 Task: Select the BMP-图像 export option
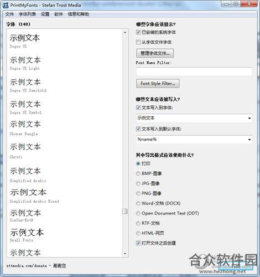(x=138, y=173)
